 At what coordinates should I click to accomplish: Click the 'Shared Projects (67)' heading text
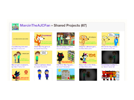(x=70, y=26)
